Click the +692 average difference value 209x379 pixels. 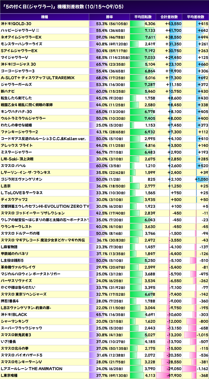[203, 78]
